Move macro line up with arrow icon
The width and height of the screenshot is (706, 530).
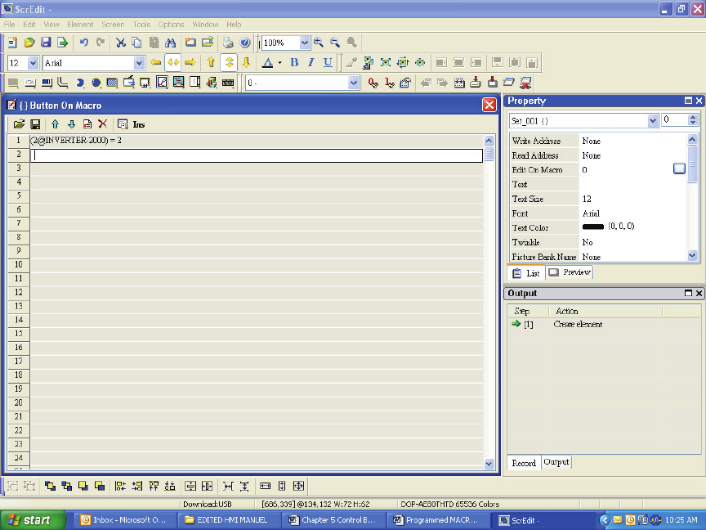[x=55, y=124]
